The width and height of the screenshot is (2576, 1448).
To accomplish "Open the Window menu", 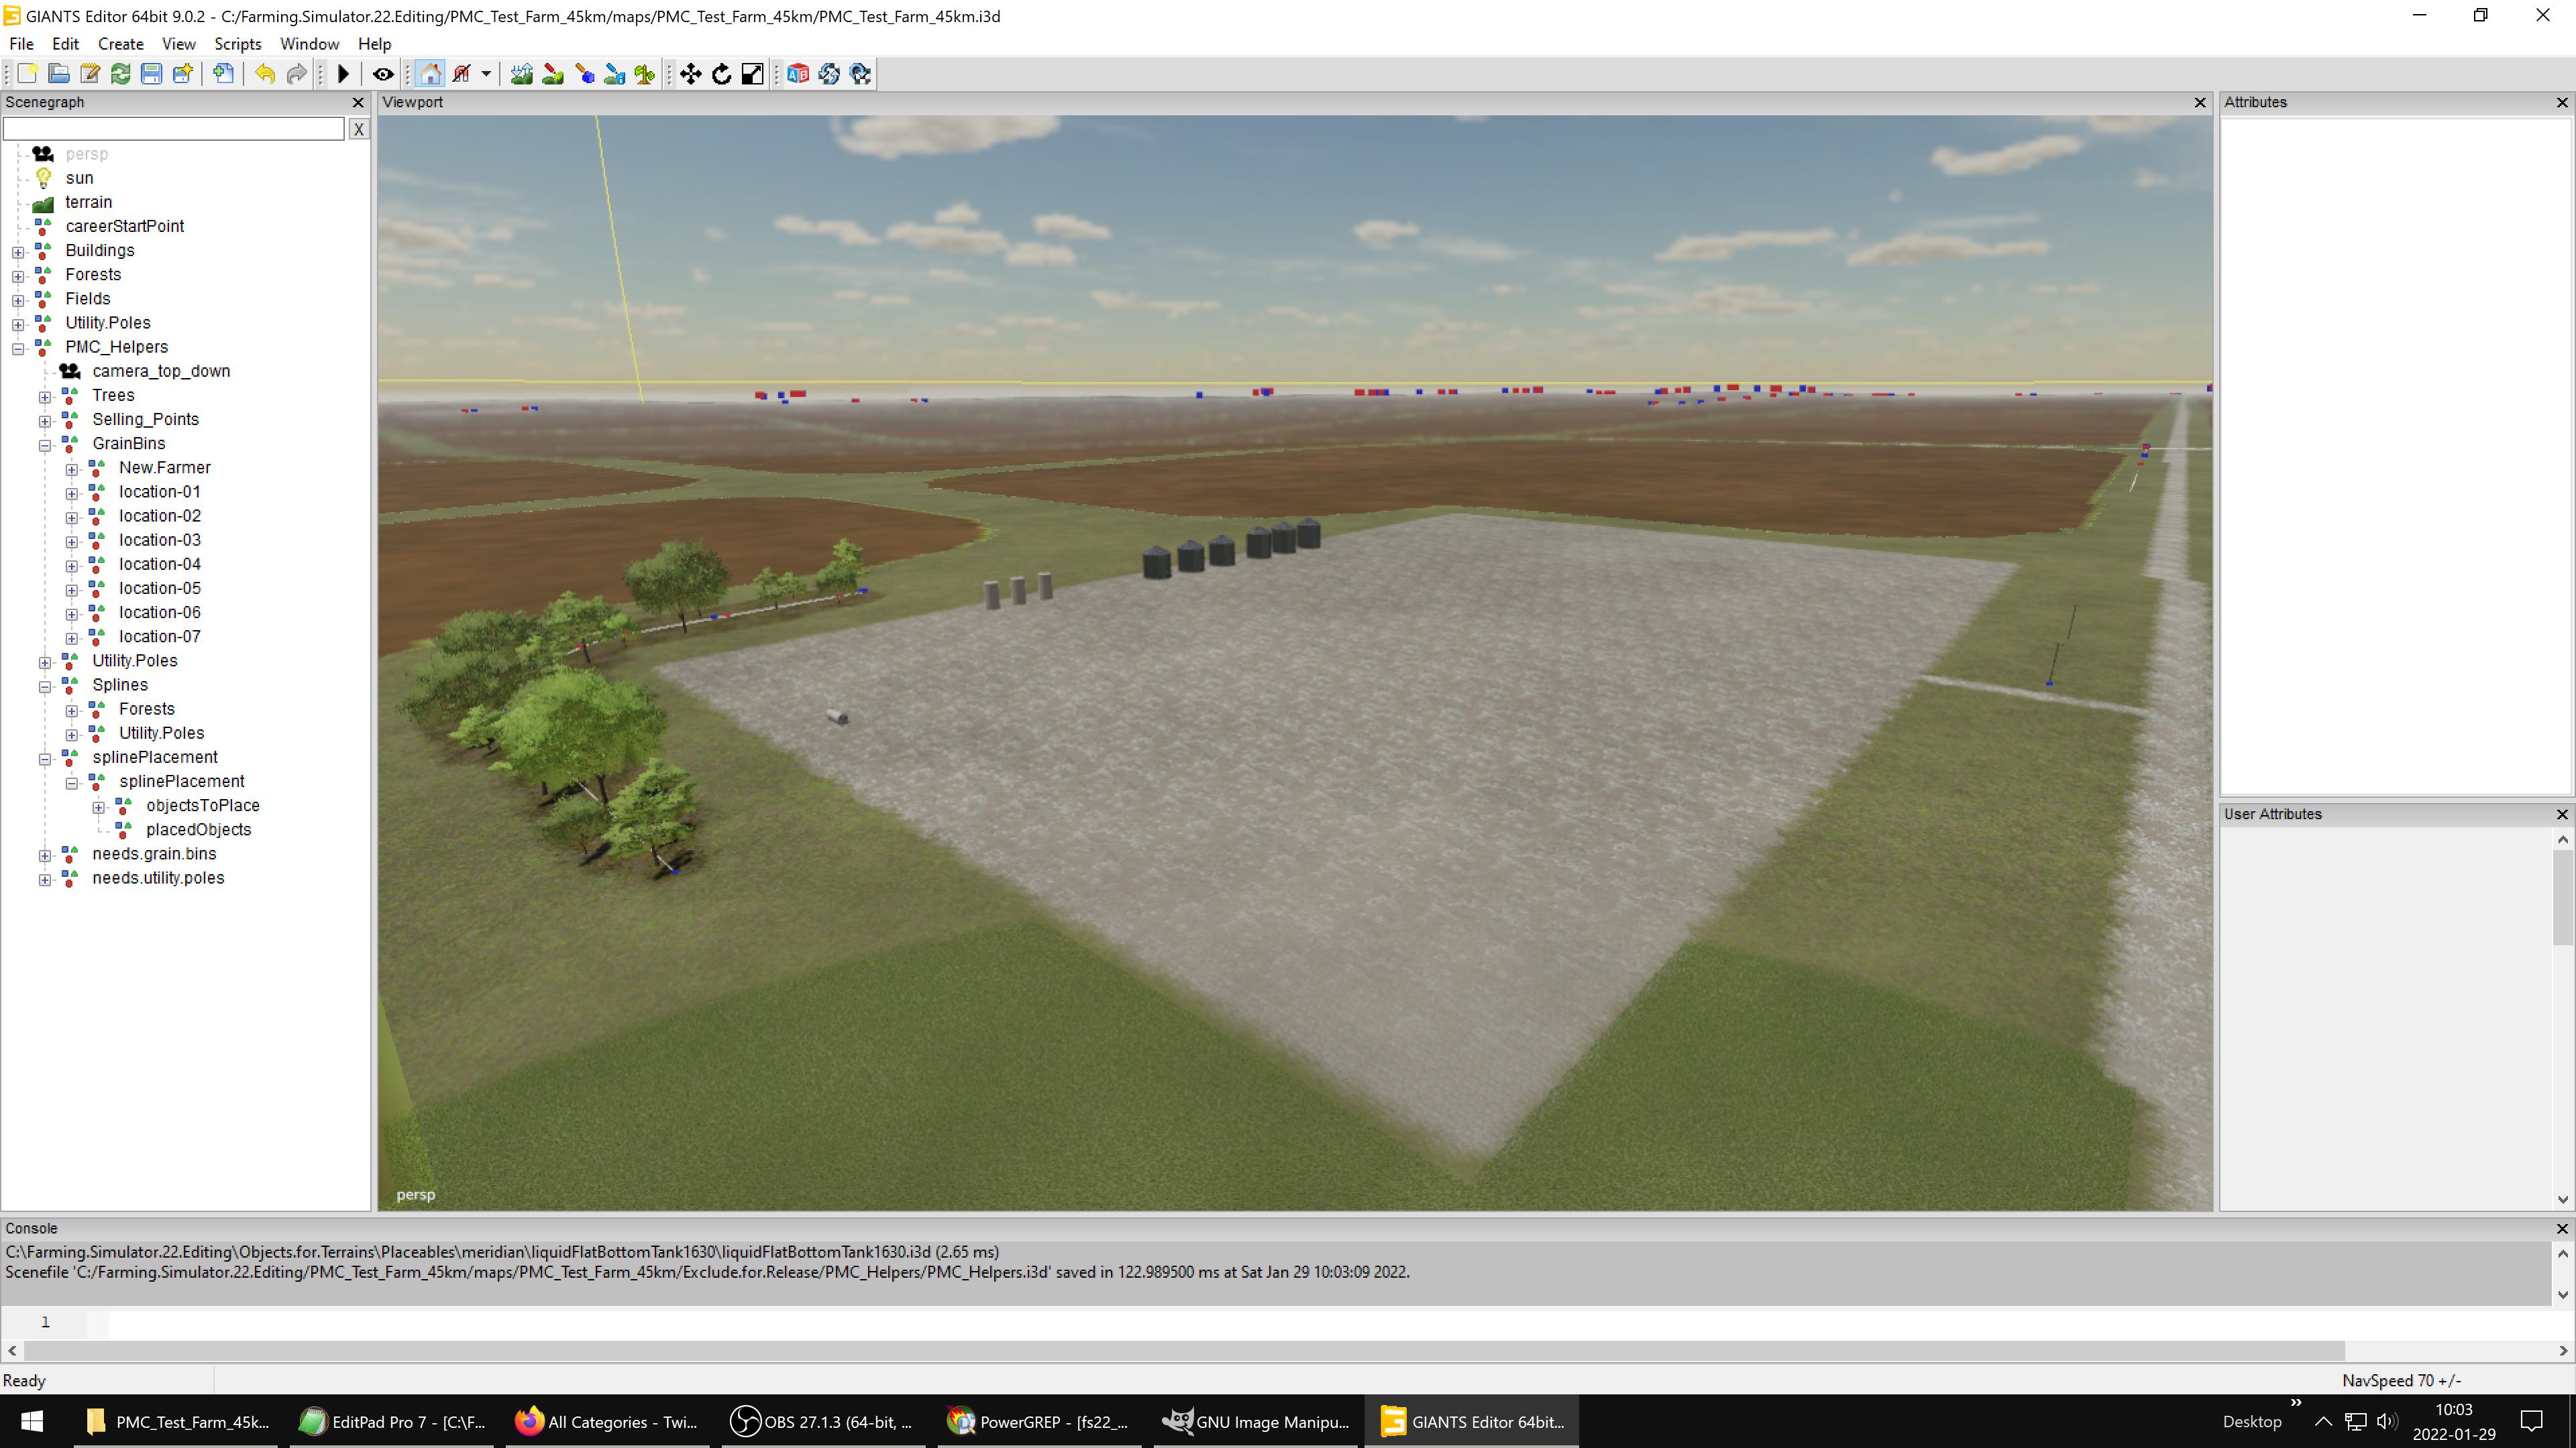I will tap(309, 44).
